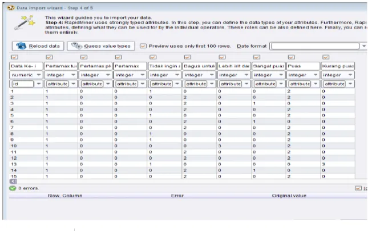
Task: Click the wizard wand icon
Action: click(x=25, y=22)
